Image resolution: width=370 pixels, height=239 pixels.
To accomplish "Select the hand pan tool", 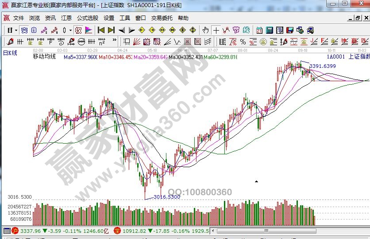I will coord(205,30).
